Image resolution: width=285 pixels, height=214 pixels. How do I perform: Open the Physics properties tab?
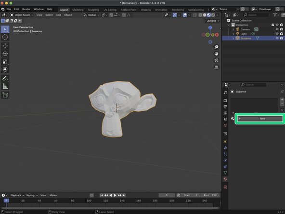[225, 160]
